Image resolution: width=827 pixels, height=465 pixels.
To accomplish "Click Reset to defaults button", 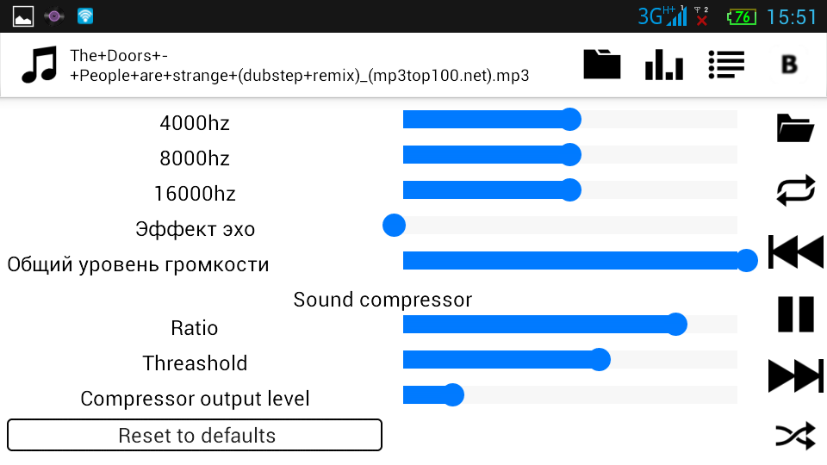I will [x=195, y=435].
